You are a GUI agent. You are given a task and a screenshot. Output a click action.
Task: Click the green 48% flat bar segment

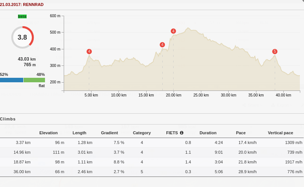tap(34, 80)
